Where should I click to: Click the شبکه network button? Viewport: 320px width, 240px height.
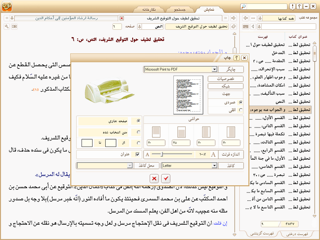tap(226, 86)
